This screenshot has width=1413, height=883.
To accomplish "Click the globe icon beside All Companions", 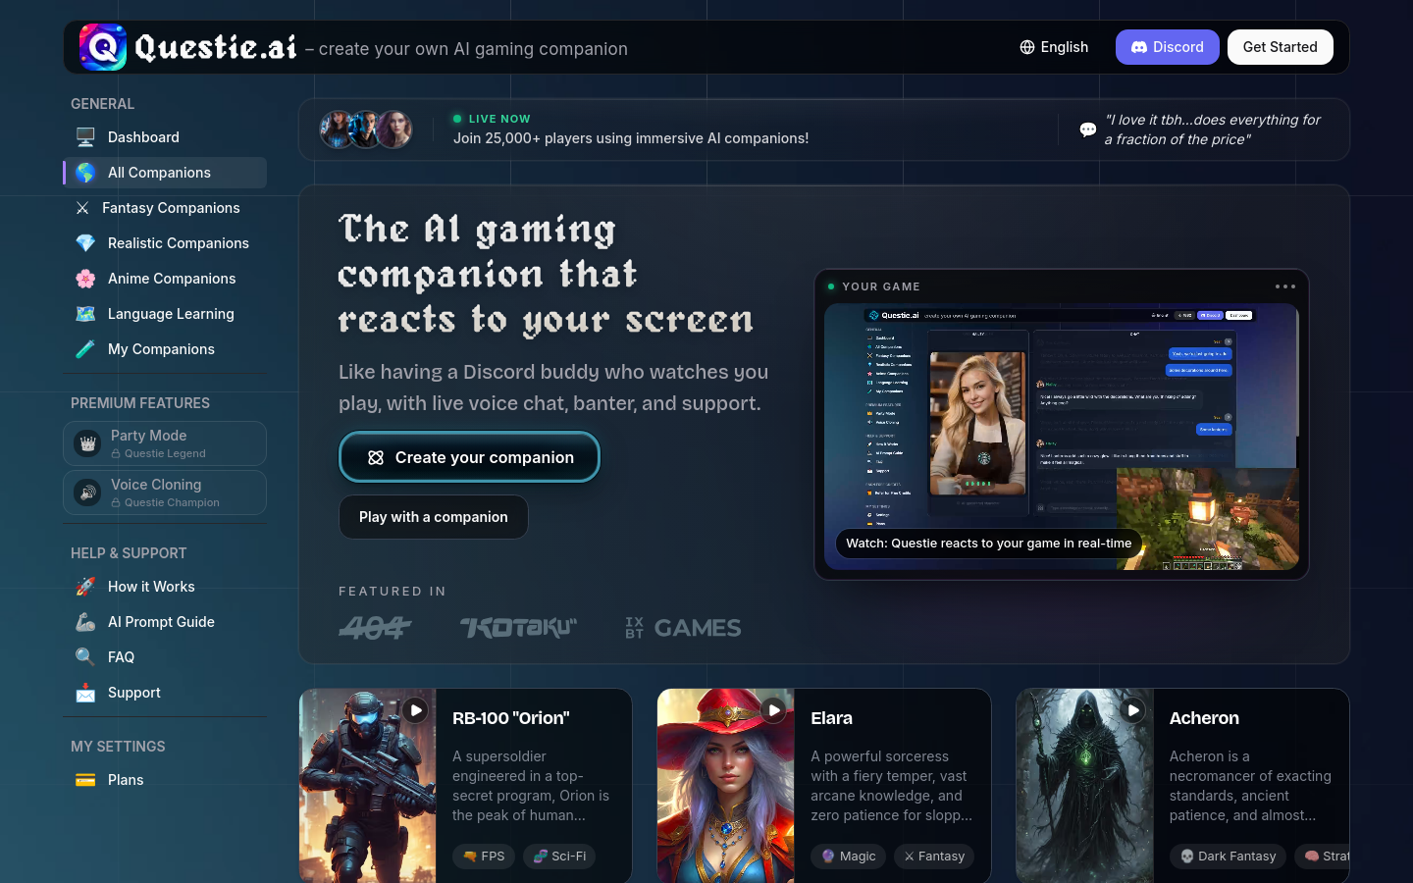I will [85, 173].
